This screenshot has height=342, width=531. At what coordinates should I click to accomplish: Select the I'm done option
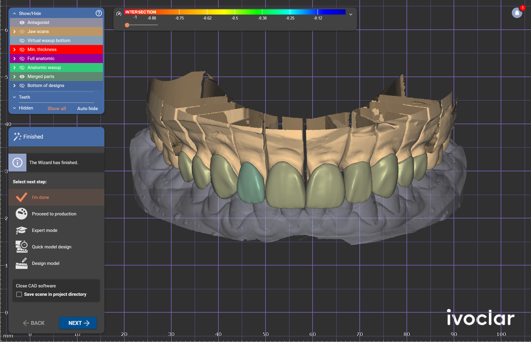[56, 197]
